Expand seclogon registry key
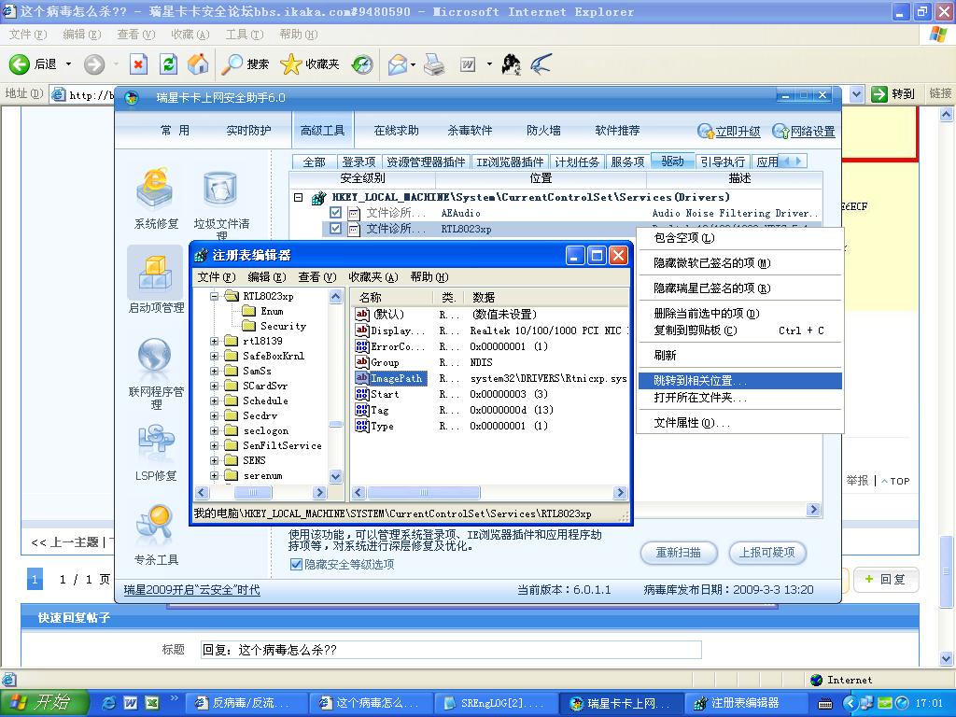The height and width of the screenshot is (717, 956). [214, 430]
